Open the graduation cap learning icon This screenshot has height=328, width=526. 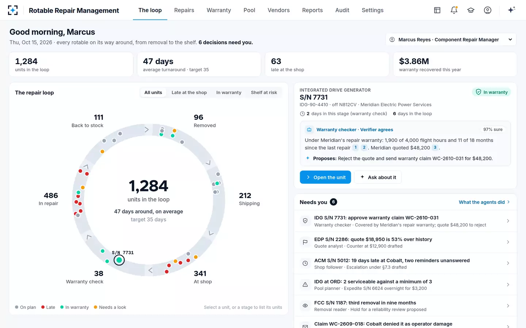point(471,10)
